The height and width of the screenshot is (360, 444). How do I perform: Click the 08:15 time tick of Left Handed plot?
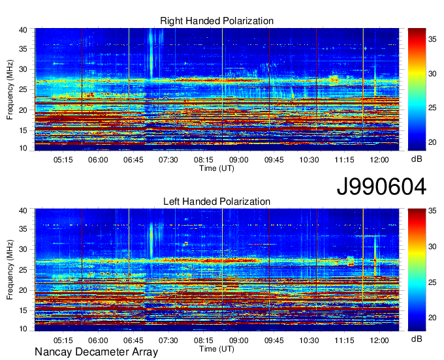coord(203,340)
